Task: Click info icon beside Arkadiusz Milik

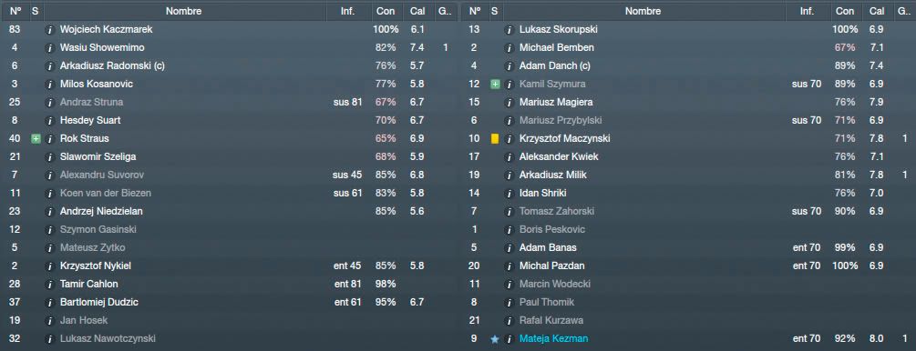Action: coord(509,175)
